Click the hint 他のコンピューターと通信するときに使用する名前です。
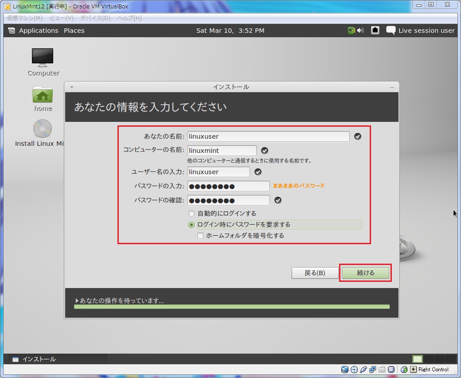 coord(249,161)
